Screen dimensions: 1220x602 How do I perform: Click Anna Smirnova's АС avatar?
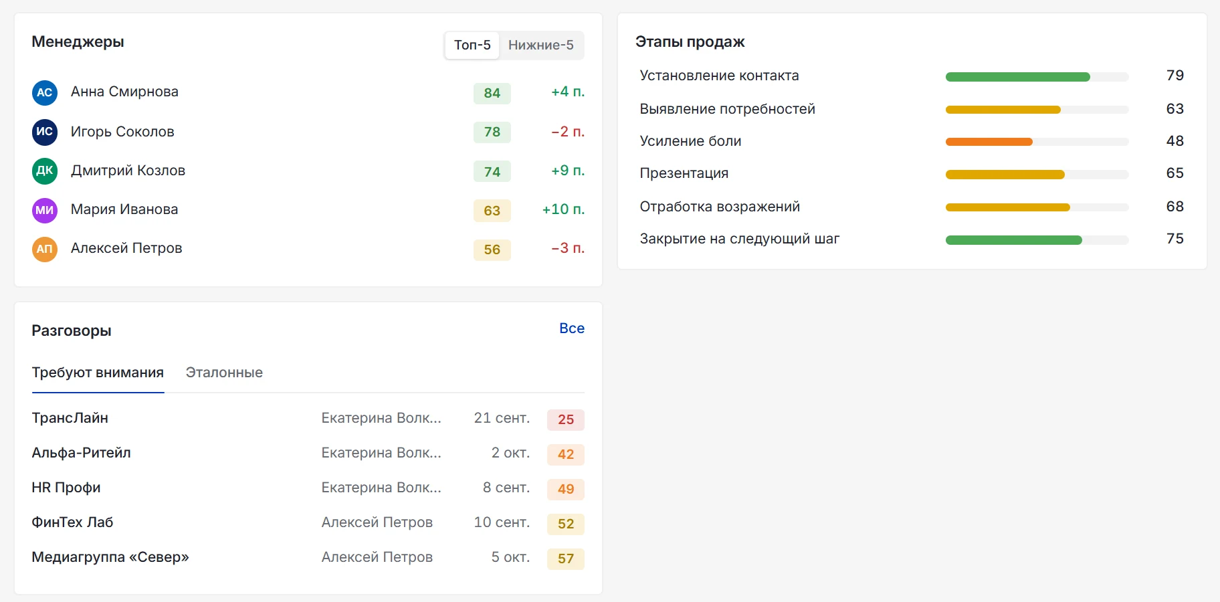point(45,92)
